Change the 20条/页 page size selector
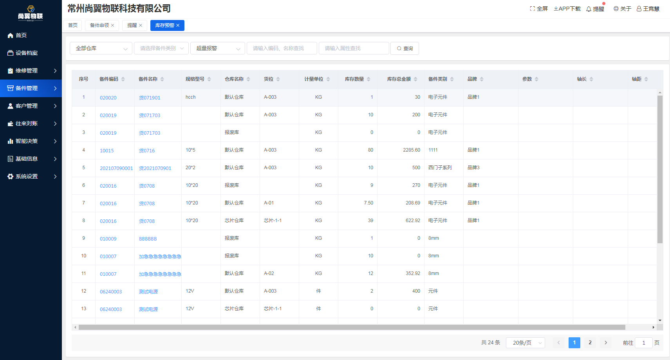Viewport: 670px width, 360px height. [526, 343]
